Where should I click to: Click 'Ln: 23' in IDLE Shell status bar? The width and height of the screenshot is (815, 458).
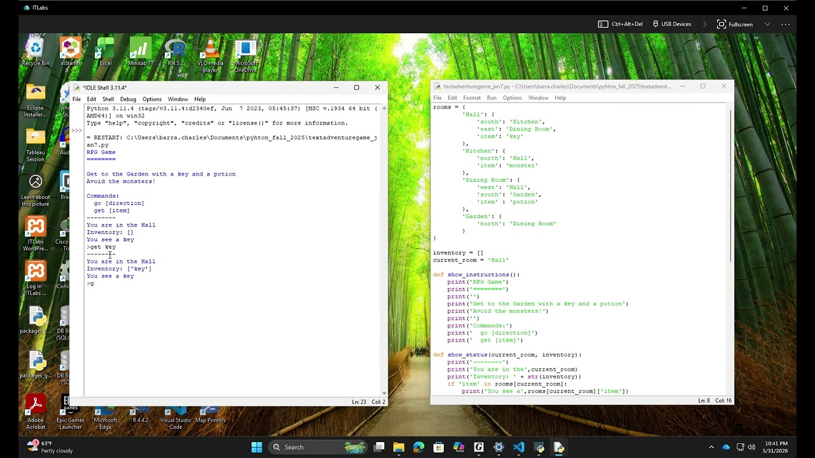tap(359, 402)
